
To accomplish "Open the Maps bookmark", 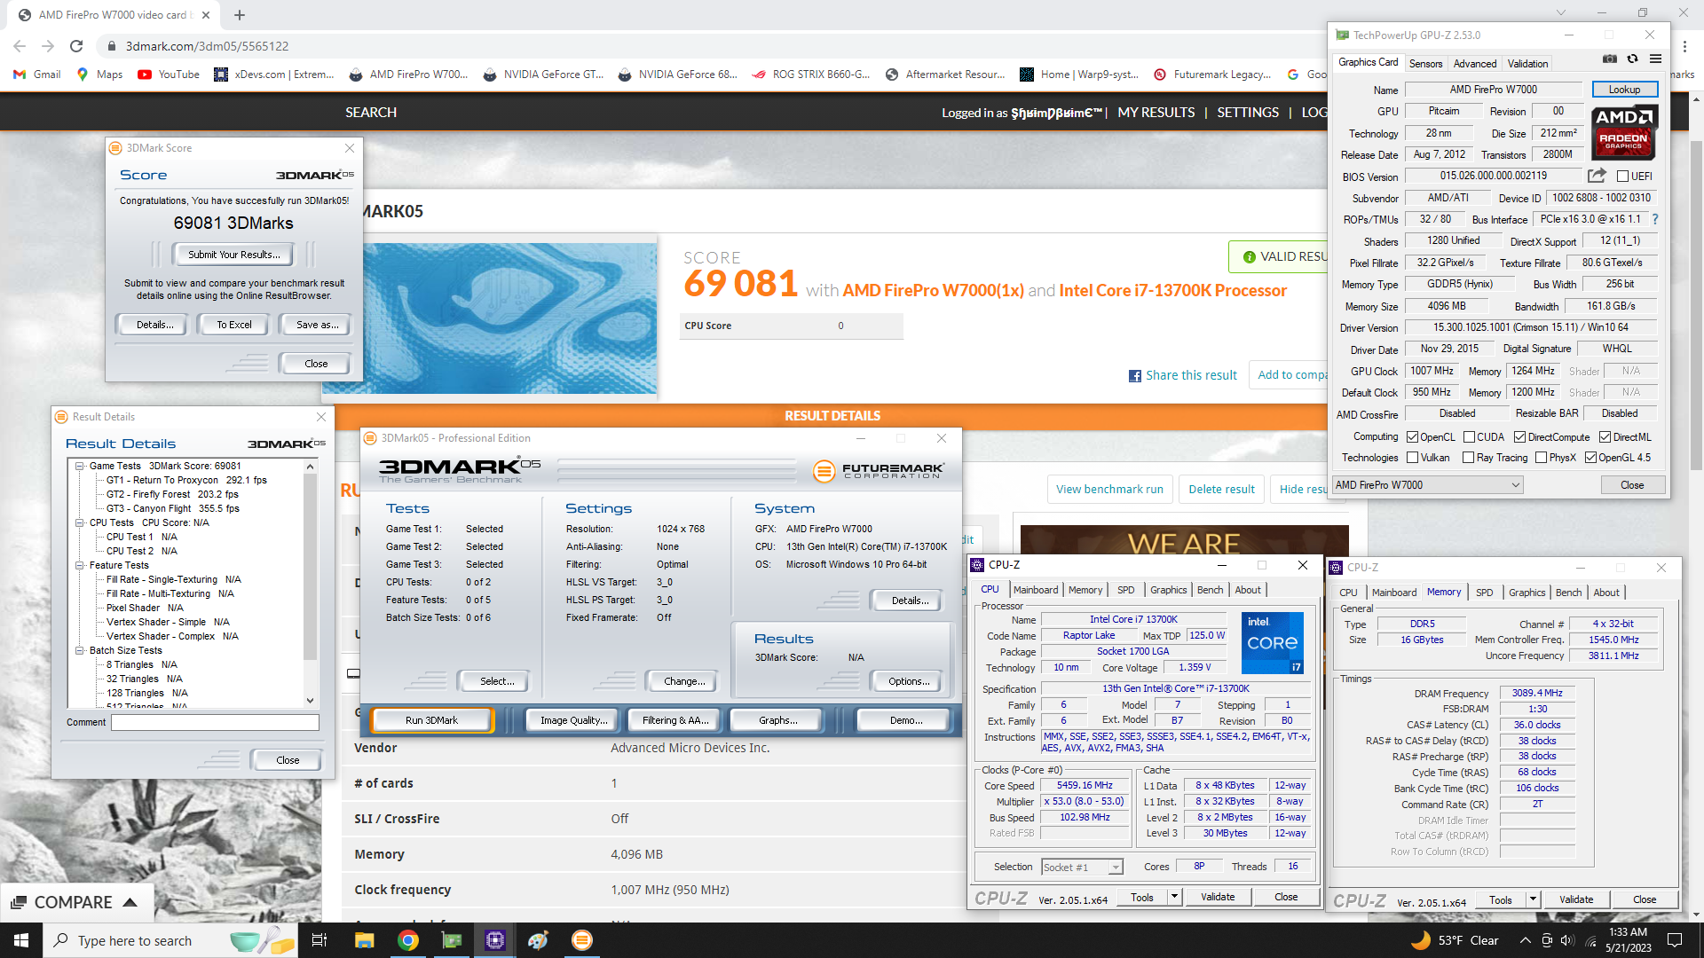I will (99, 75).
